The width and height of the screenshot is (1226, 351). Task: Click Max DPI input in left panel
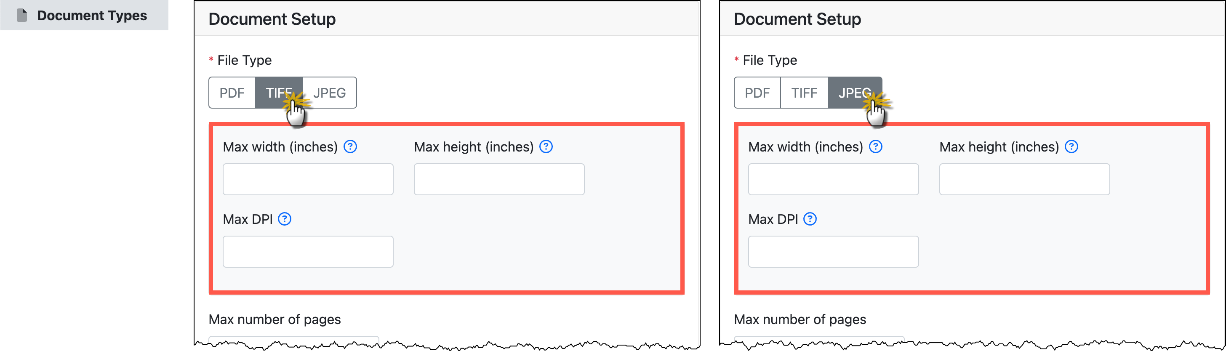(308, 252)
